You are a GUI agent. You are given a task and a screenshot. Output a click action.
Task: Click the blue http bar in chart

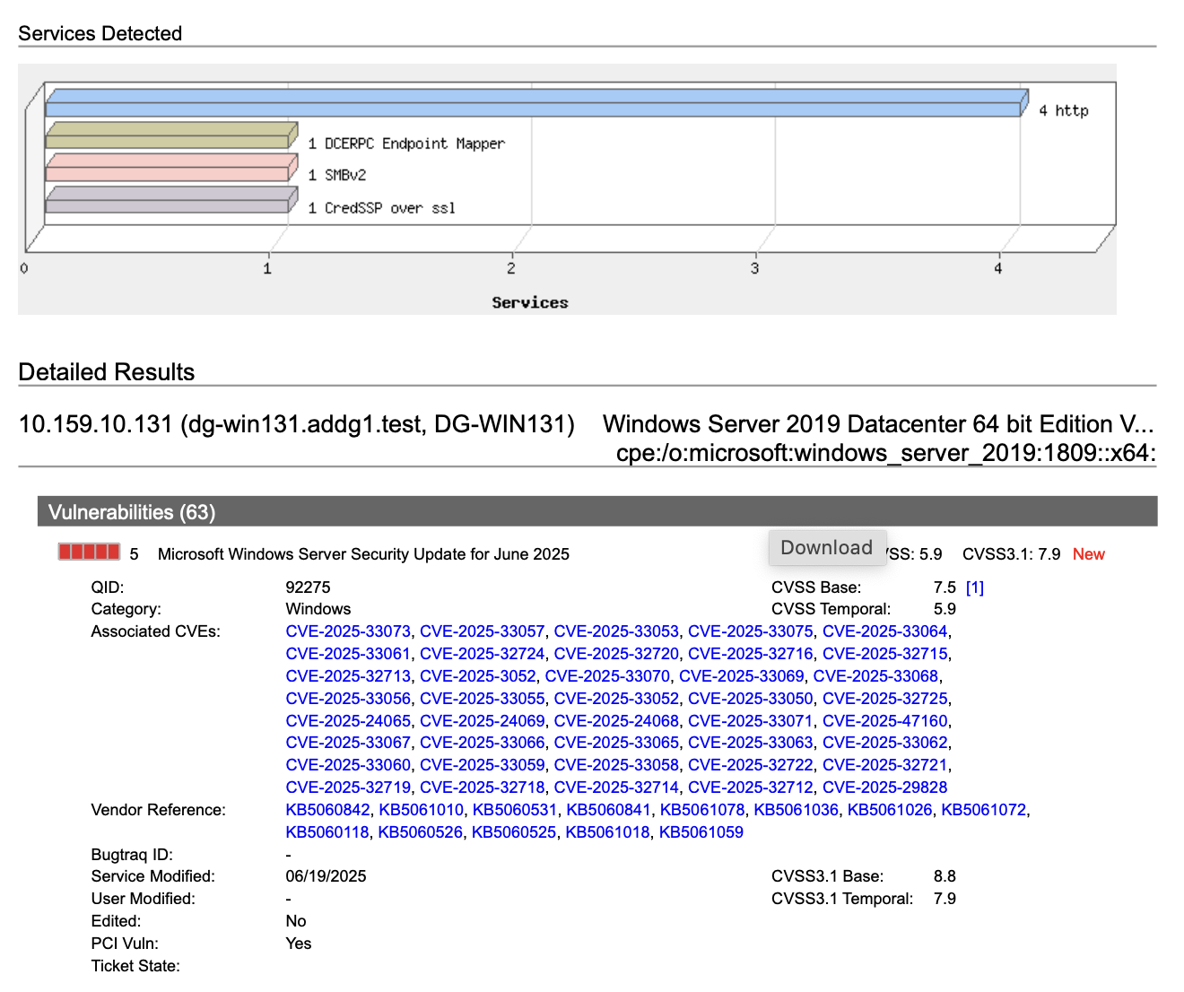coord(535,103)
